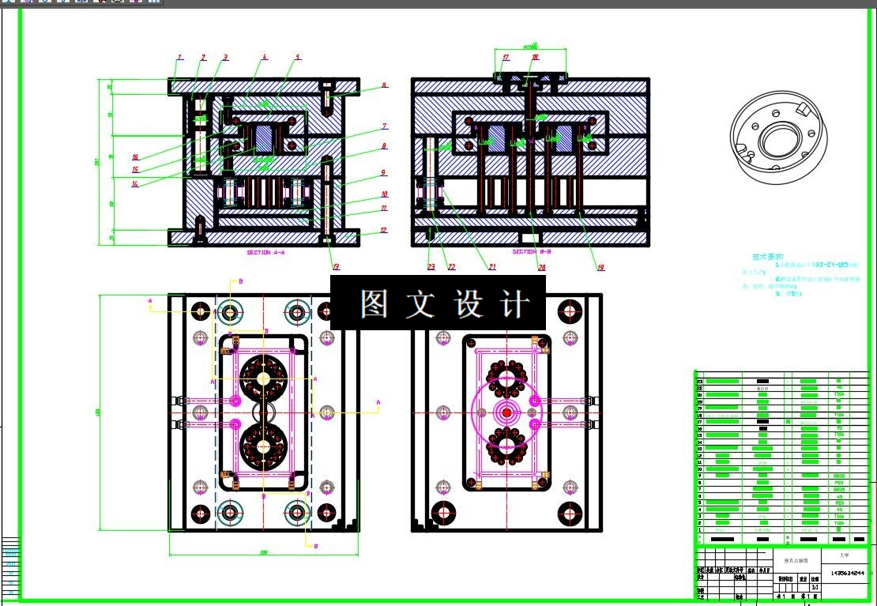Select part callout number 19
Viewport: 877px width, 606px height.
[x=600, y=268]
